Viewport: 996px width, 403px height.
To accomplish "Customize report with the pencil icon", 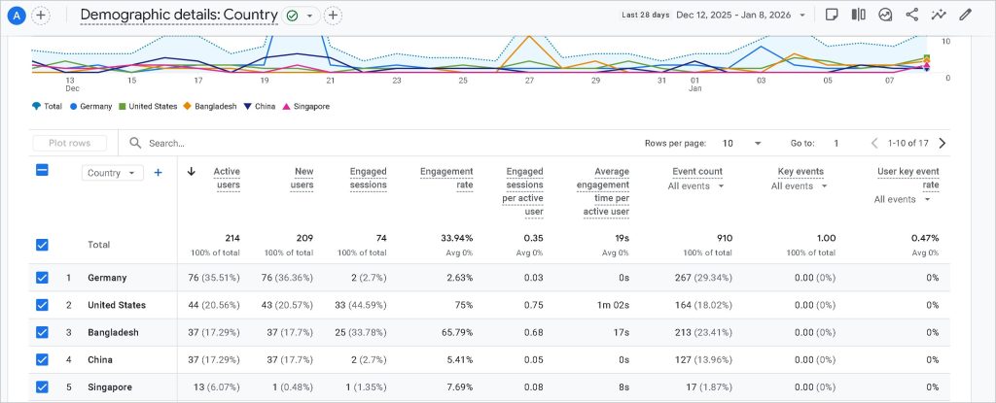I will [x=966, y=15].
